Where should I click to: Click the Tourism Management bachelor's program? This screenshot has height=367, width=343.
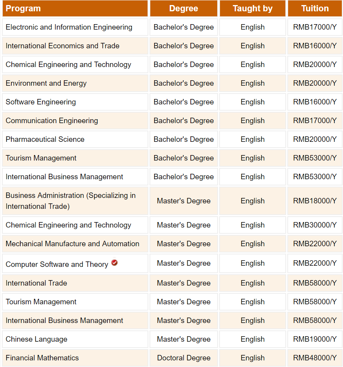tap(40, 158)
